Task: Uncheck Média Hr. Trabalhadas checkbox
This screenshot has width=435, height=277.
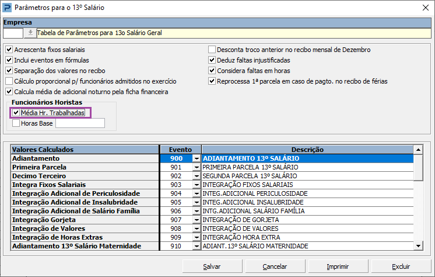Action: pyautogui.click(x=16, y=113)
